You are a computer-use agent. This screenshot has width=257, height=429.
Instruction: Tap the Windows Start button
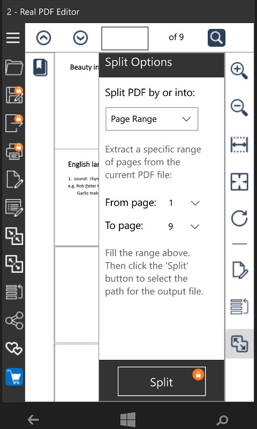click(x=128, y=419)
